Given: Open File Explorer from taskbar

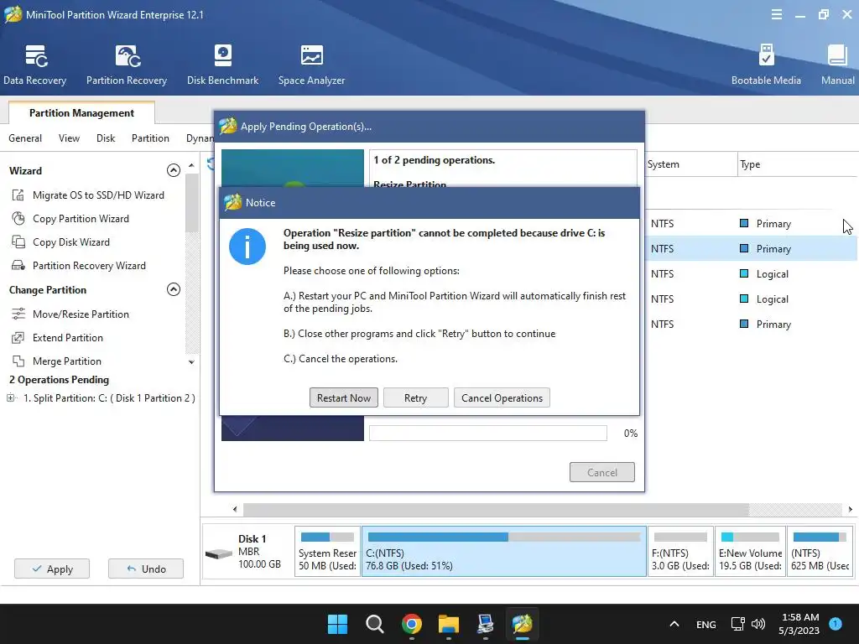Looking at the screenshot, I should point(449,624).
